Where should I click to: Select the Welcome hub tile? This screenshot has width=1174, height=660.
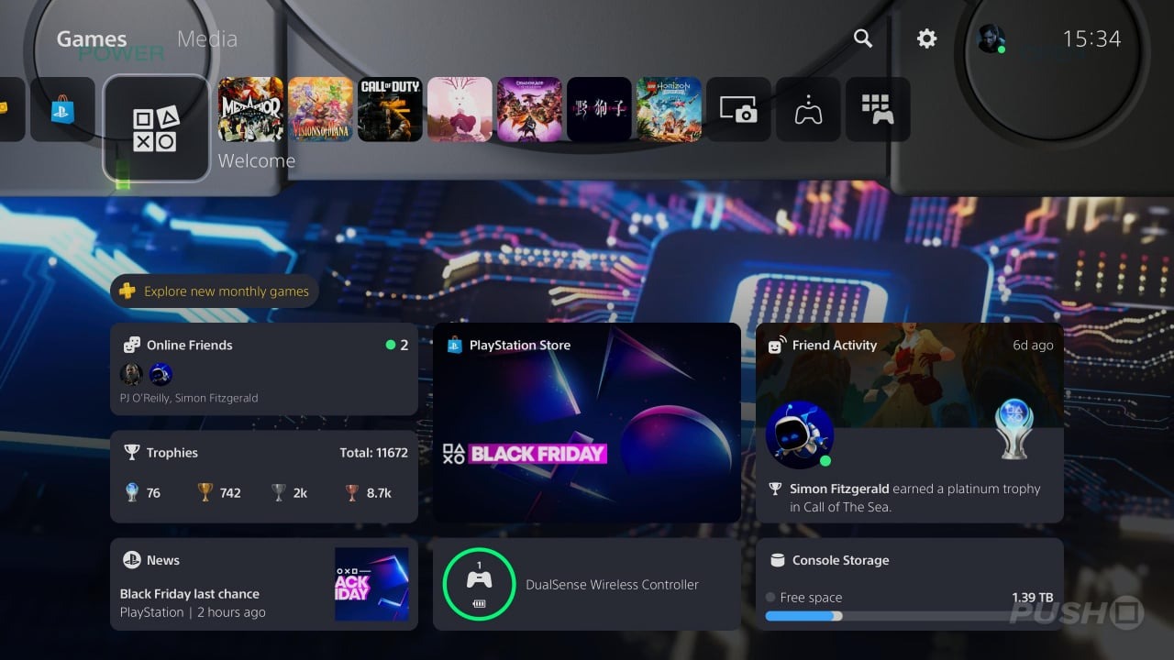[157, 127]
